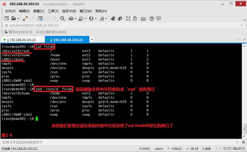This screenshot has height=152, width=247.
Task: Click the font A toolbar icon
Action: coord(101,19)
